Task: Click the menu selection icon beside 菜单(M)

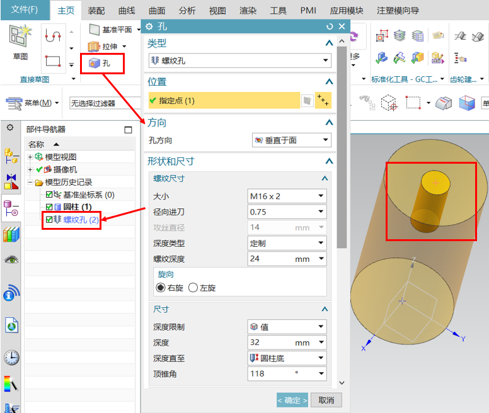Action: [14, 103]
